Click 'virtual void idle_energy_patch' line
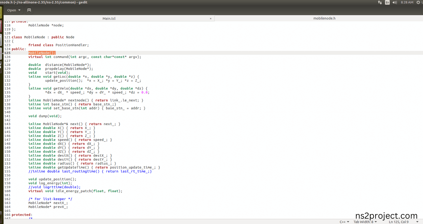 click(75, 191)
